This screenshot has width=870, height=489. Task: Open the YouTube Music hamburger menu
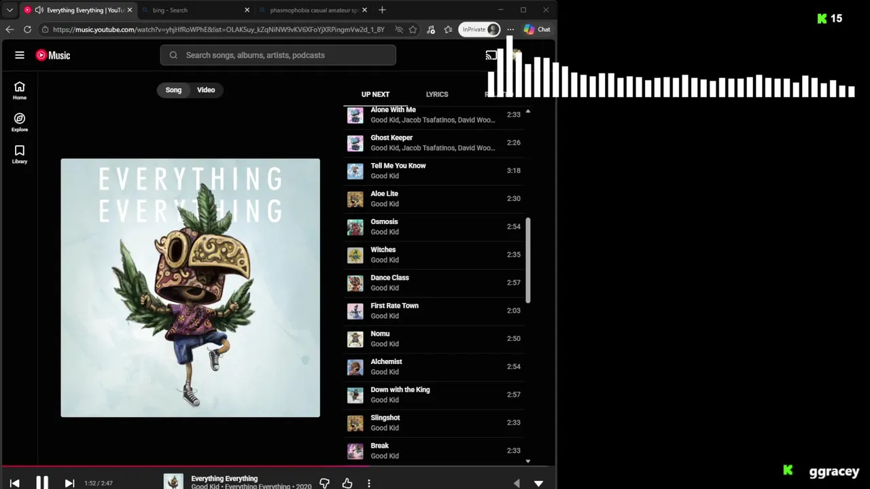click(x=20, y=55)
